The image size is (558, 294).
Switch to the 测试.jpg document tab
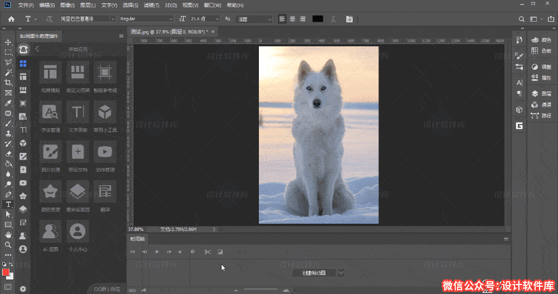click(168, 32)
